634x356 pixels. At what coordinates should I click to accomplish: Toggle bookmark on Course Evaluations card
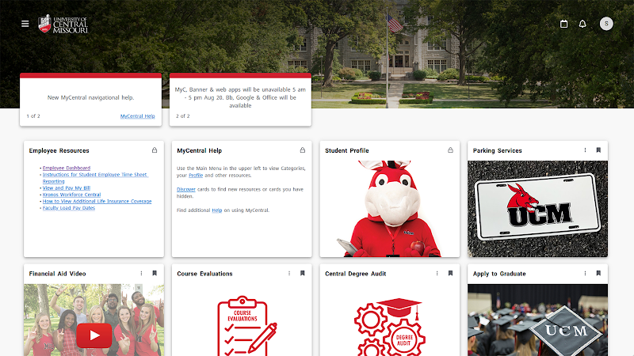tap(303, 273)
